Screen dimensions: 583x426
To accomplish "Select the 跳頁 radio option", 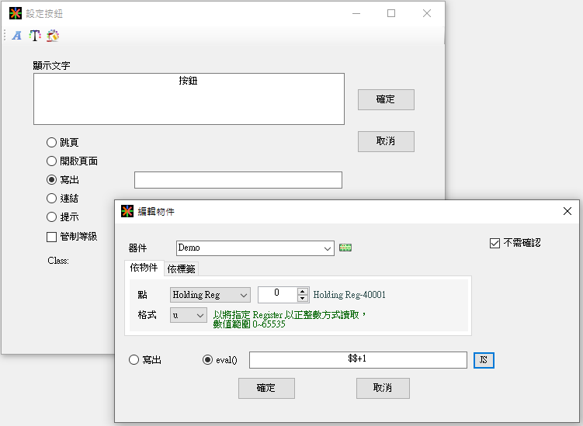I will click(x=52, y=143).
